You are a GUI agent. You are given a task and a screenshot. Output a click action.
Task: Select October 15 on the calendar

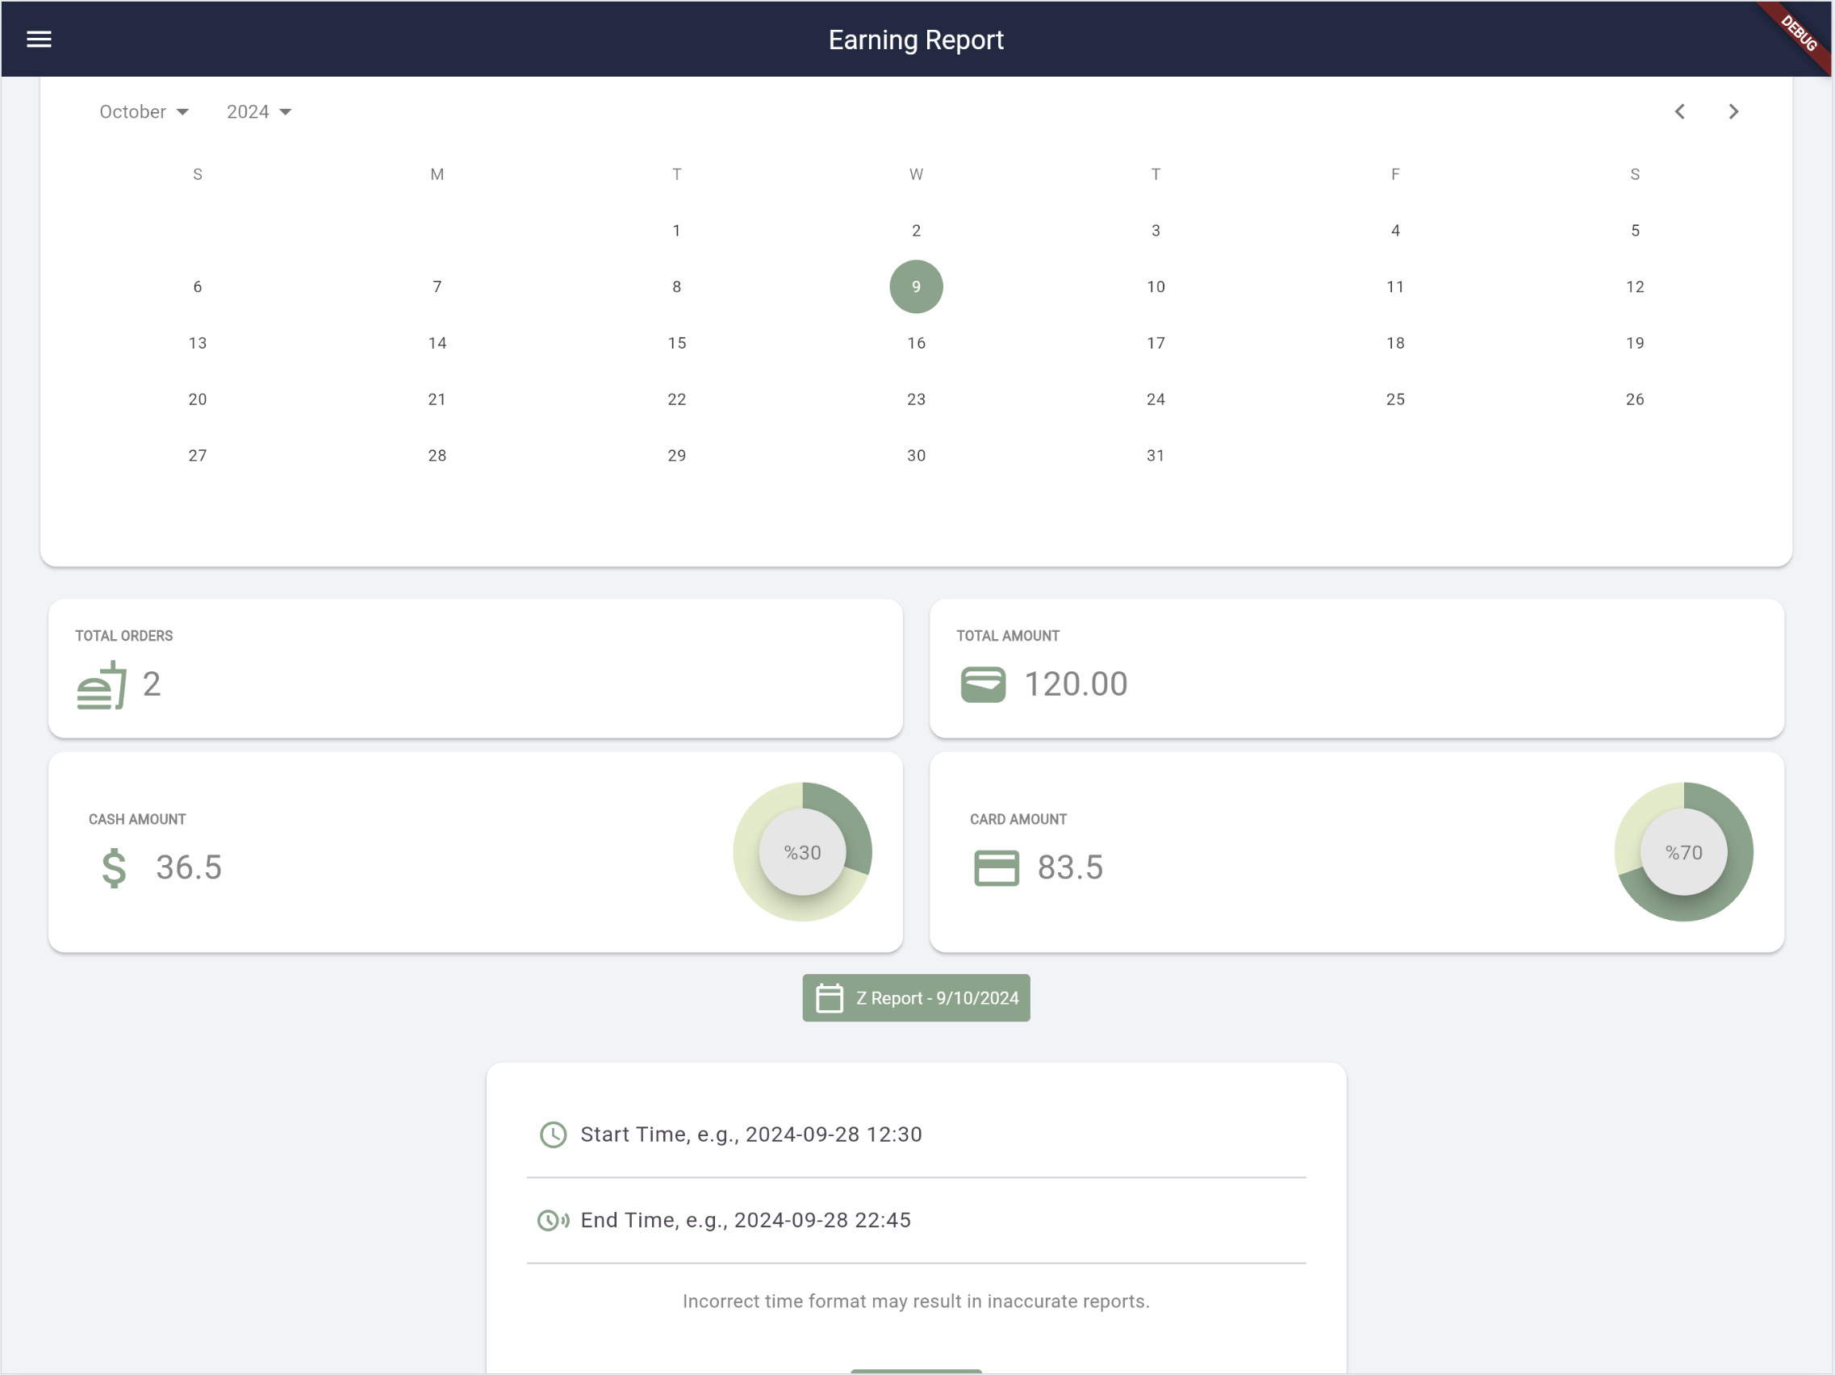pos(677,343)
